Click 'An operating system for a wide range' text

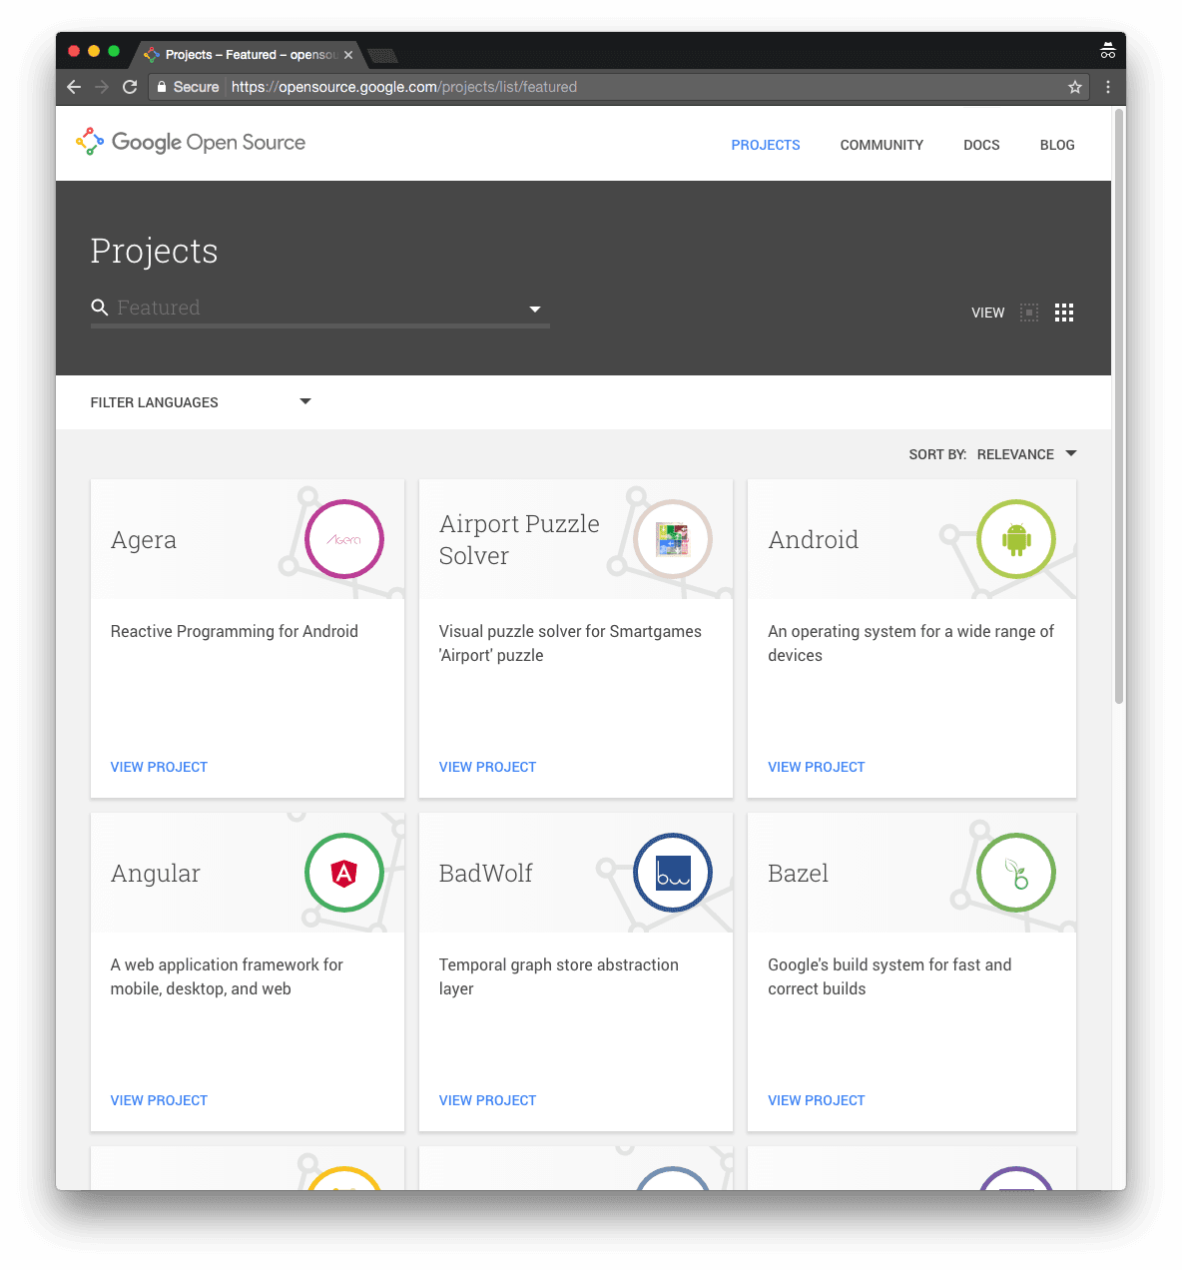click(x=910, y=643)
